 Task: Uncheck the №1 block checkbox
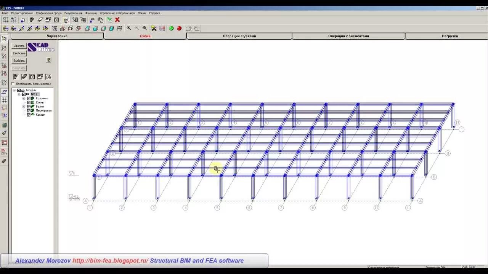pos(24,94)
